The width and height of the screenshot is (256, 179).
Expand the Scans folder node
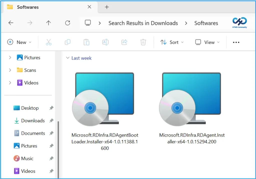10,70
